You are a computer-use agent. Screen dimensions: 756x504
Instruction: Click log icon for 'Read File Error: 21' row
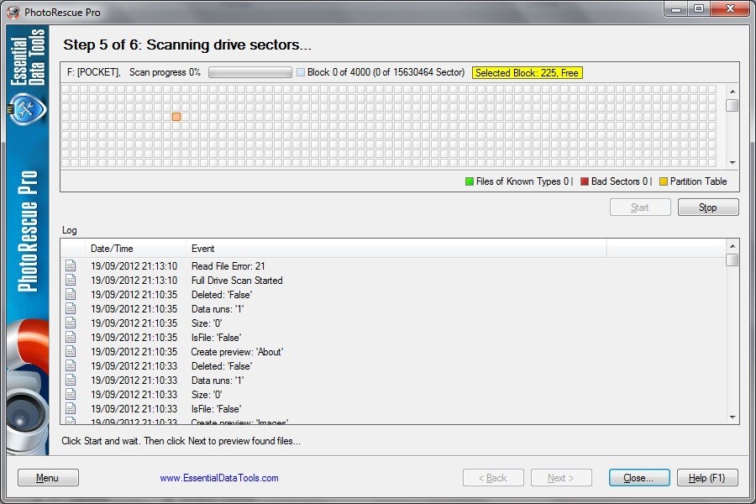point(71,265)
